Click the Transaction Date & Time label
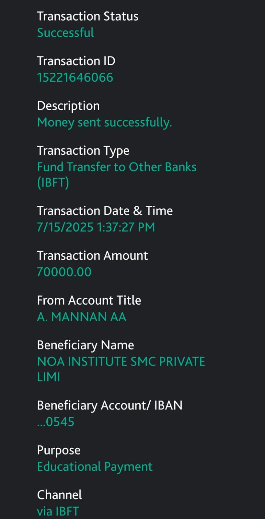265x519 pixels. 105,211
